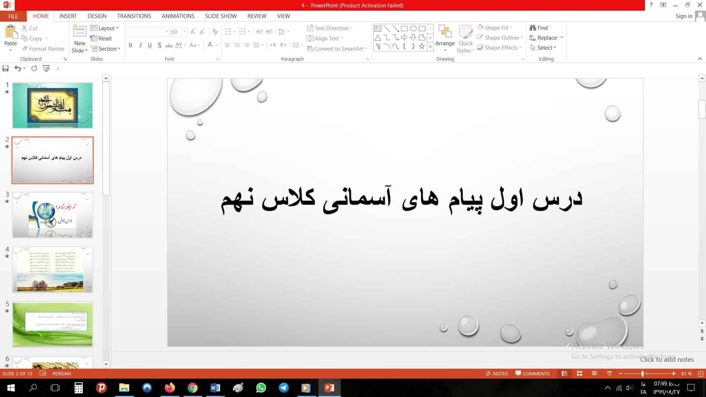Select slide 4 thumbnail in slide panel
This screenshot has width=706, height=397.
52,270
